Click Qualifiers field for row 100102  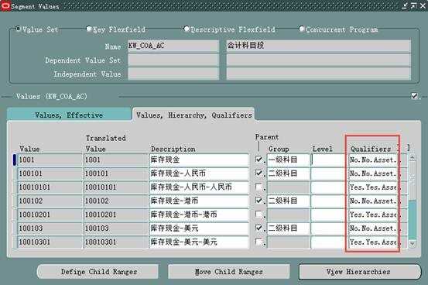tap(372, 201)
